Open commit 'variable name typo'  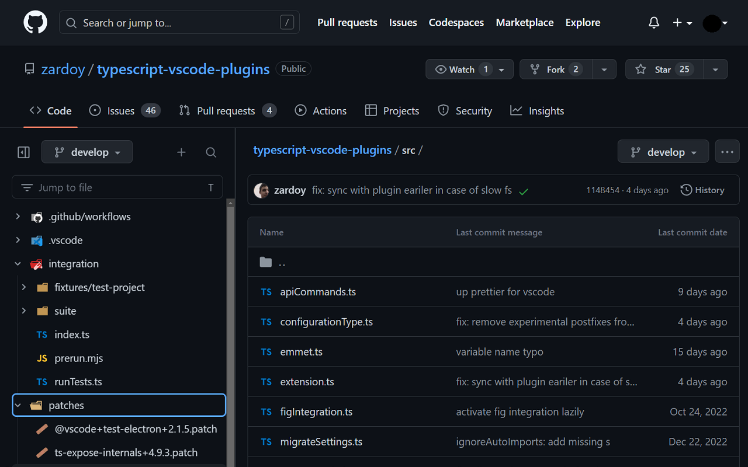(500, 352)
